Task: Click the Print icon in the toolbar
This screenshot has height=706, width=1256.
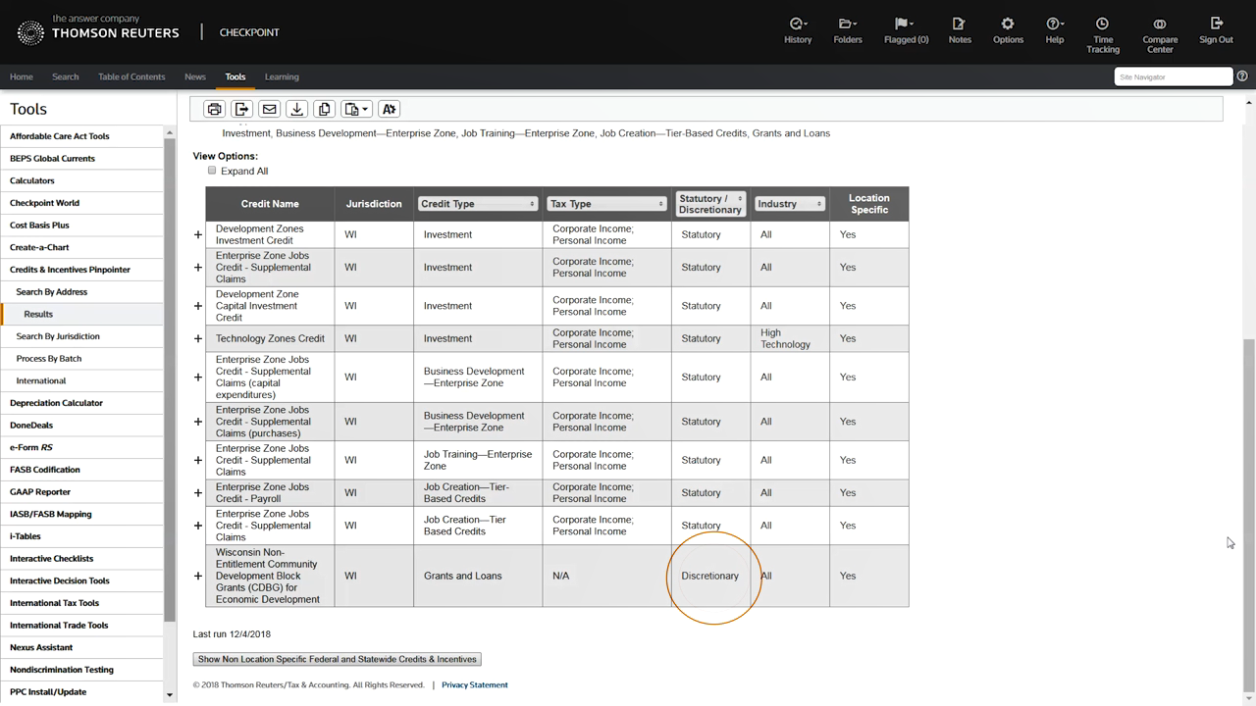Action: pyautogui.click(x=214, y=109)
